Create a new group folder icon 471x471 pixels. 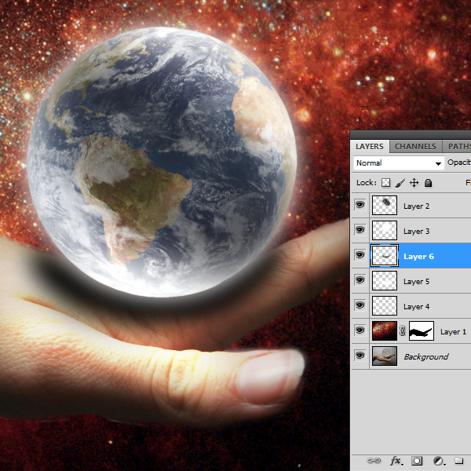coord(458,461)
